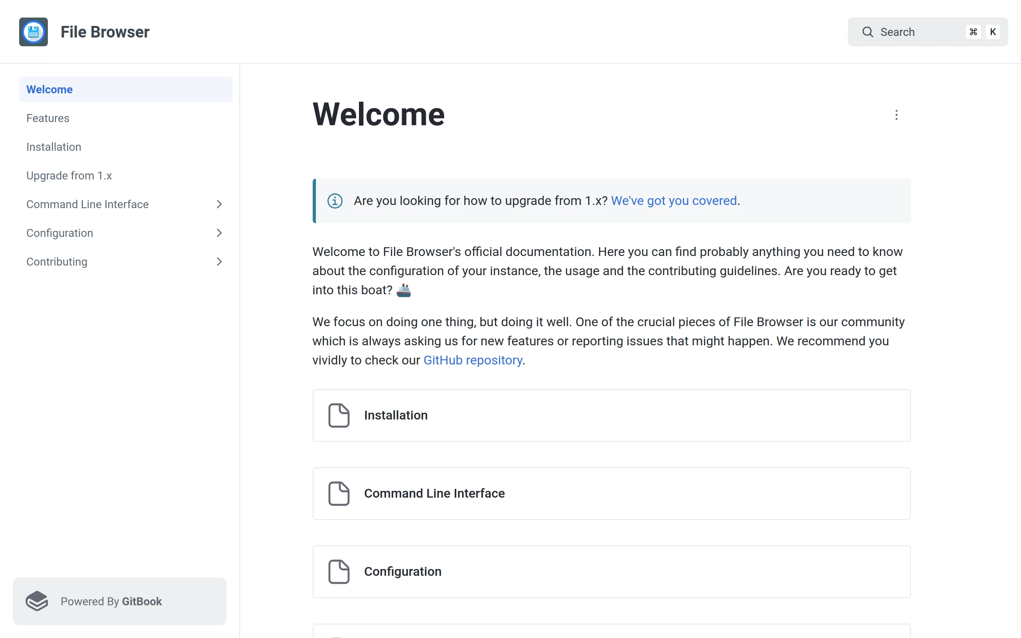Click the document icon on Command Line Interface card

pos(339,493)
